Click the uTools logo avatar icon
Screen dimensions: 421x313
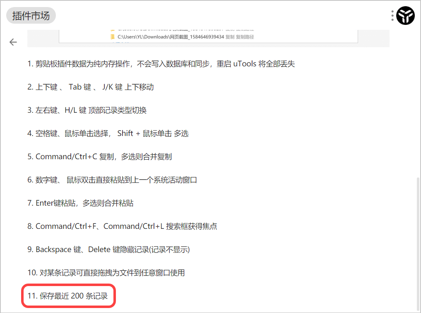coord(405,16)
